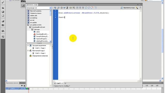This screenshot has width=165, height=93.
Task: Select Слой 1 : Кадр 1 under Текущее выделение
Action: [x=40, y=48]
